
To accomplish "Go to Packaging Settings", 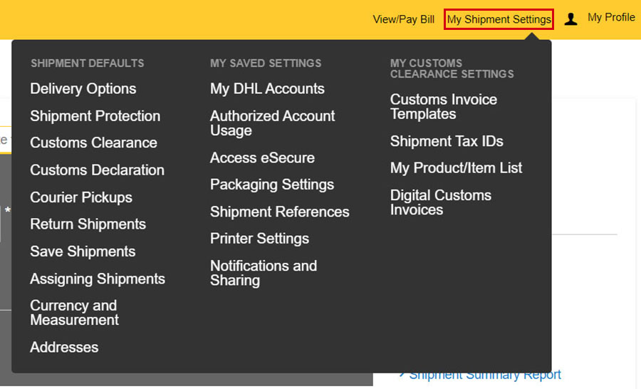I will [272, 185].
